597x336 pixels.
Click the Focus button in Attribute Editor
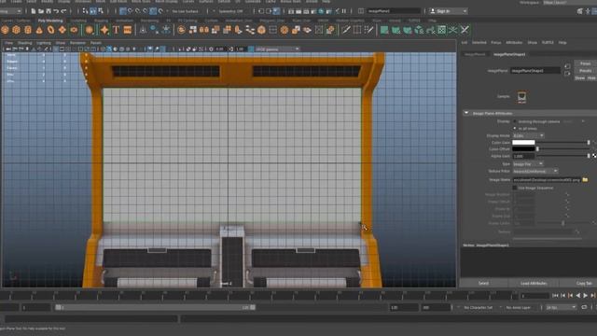[x=586, y=63]
